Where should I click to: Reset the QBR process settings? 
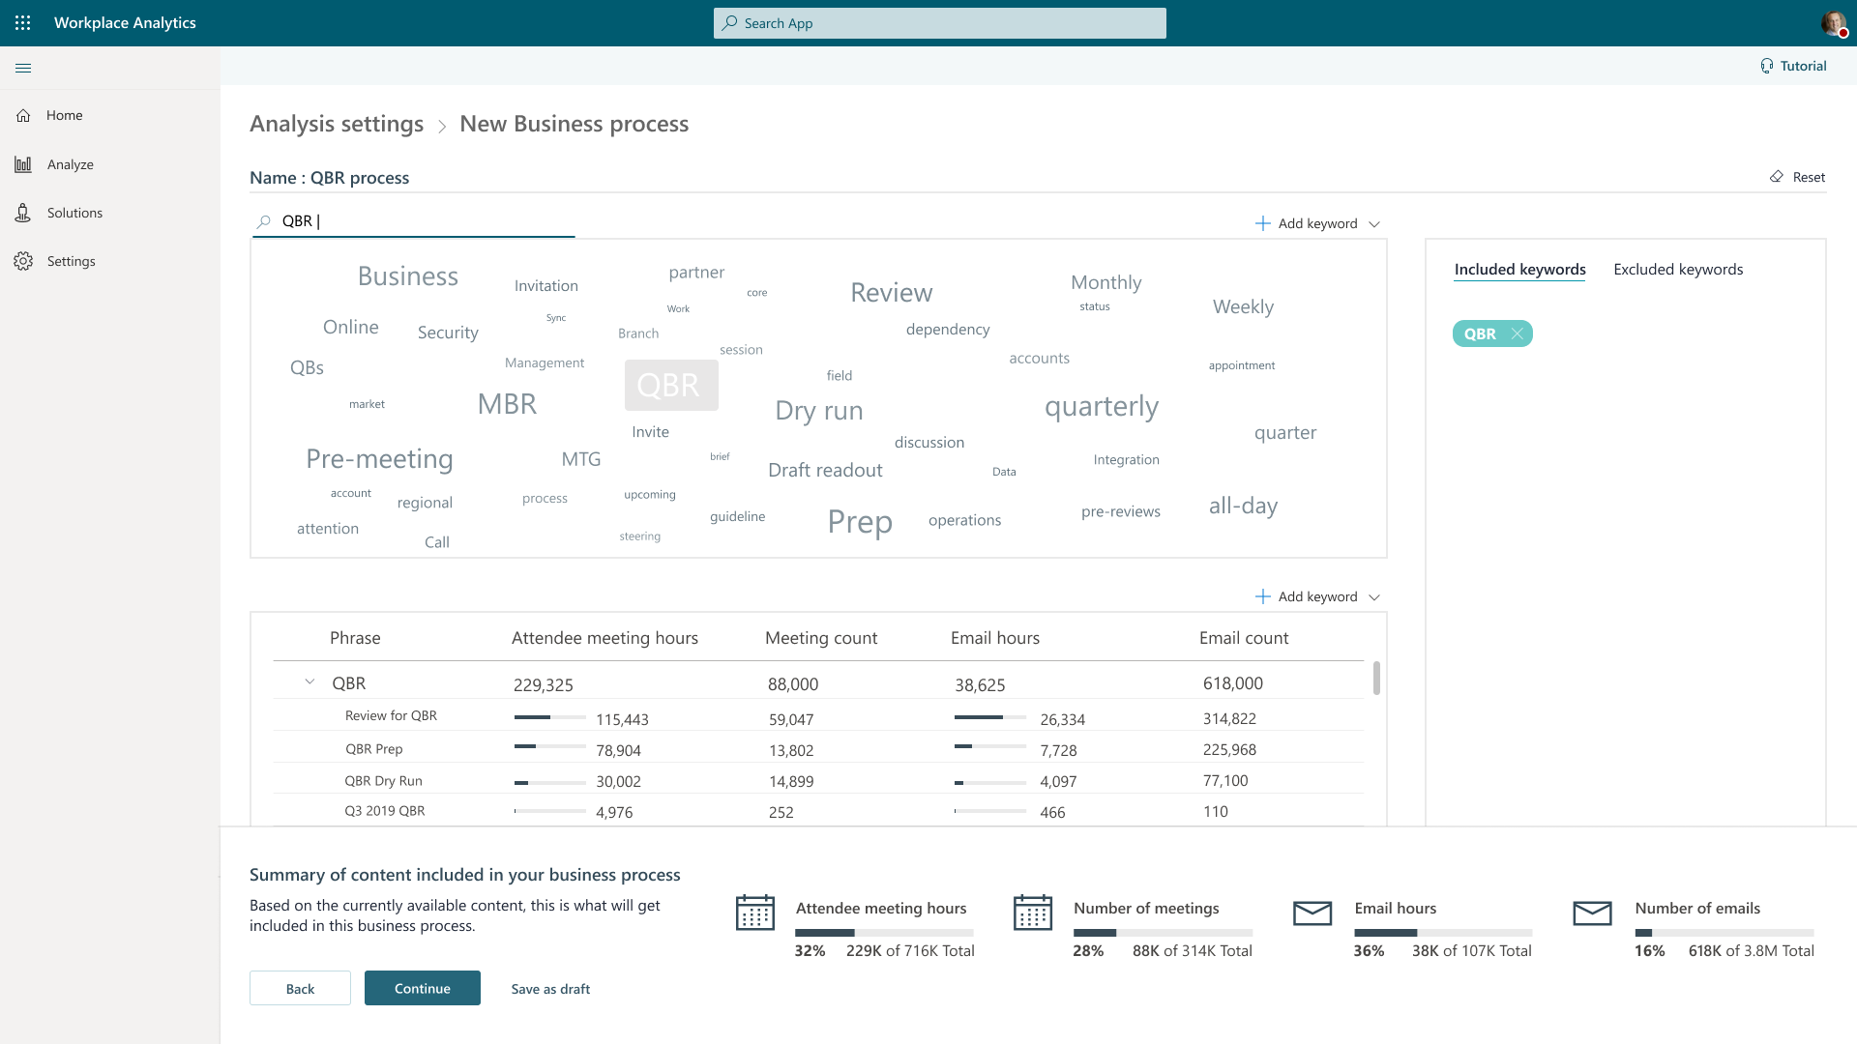(1797, 177)
